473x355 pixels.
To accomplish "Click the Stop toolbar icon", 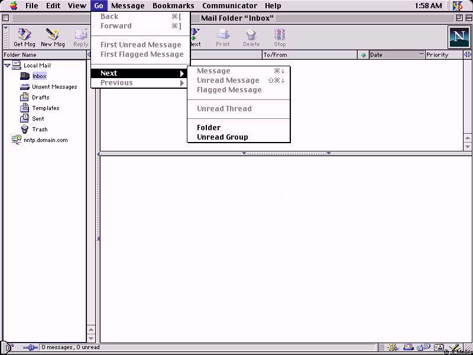I will 280,37.
